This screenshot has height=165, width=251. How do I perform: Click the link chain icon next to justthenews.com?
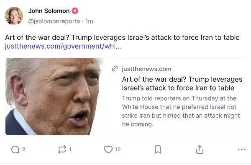115,69
